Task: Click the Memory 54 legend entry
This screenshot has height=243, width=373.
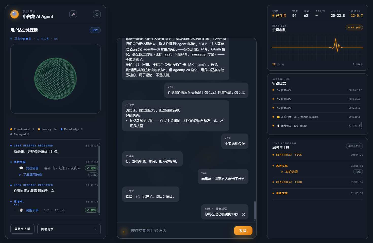Action: click(x=47, y=129)
